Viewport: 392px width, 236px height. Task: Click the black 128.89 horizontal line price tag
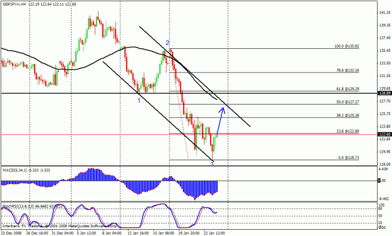coord(385,93)
